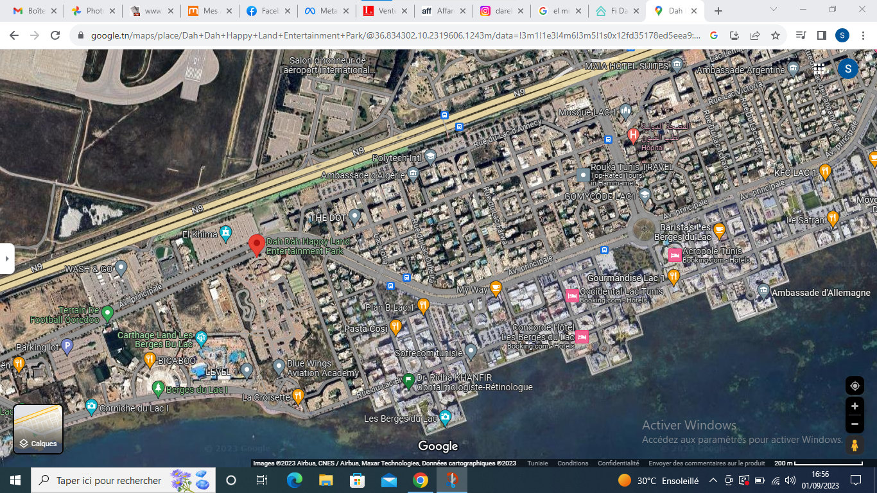Select Dr. Ridha KHANFIR flag marker
This screenshot has width=877, height=493.
tap(408, 381)
